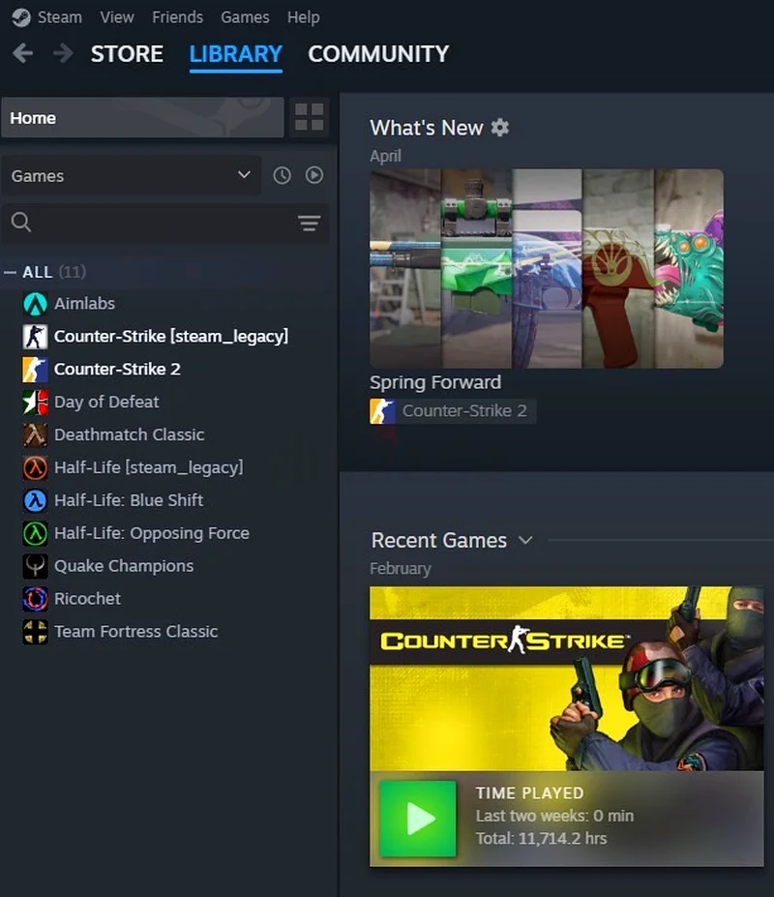Open What's New settings gear

click(500, 128)
